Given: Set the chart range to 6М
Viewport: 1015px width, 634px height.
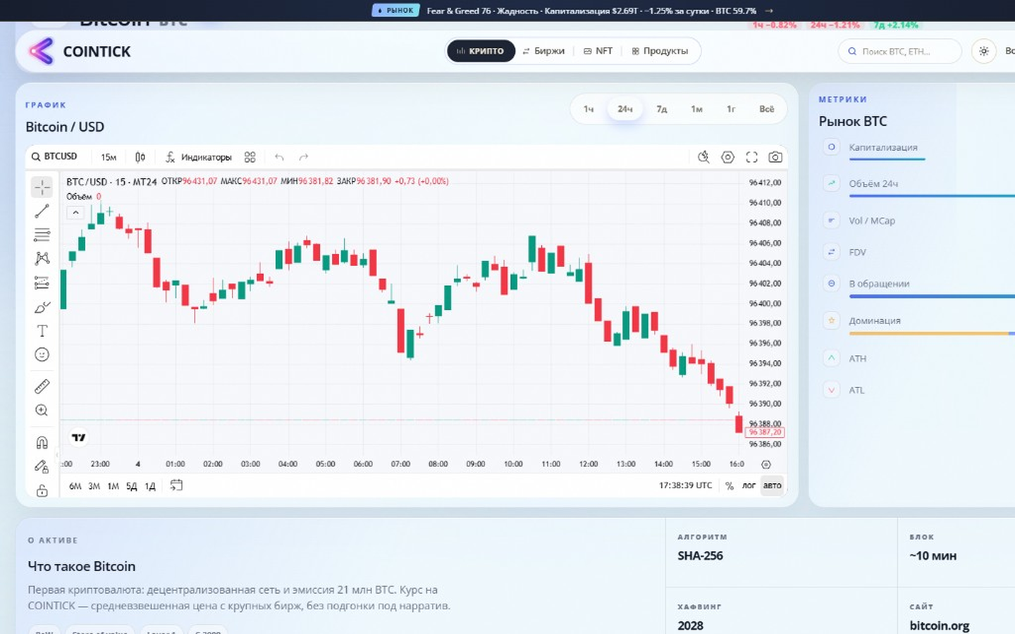Looking at the screenshot, I should pyautogui.click(x=75, y=486).
